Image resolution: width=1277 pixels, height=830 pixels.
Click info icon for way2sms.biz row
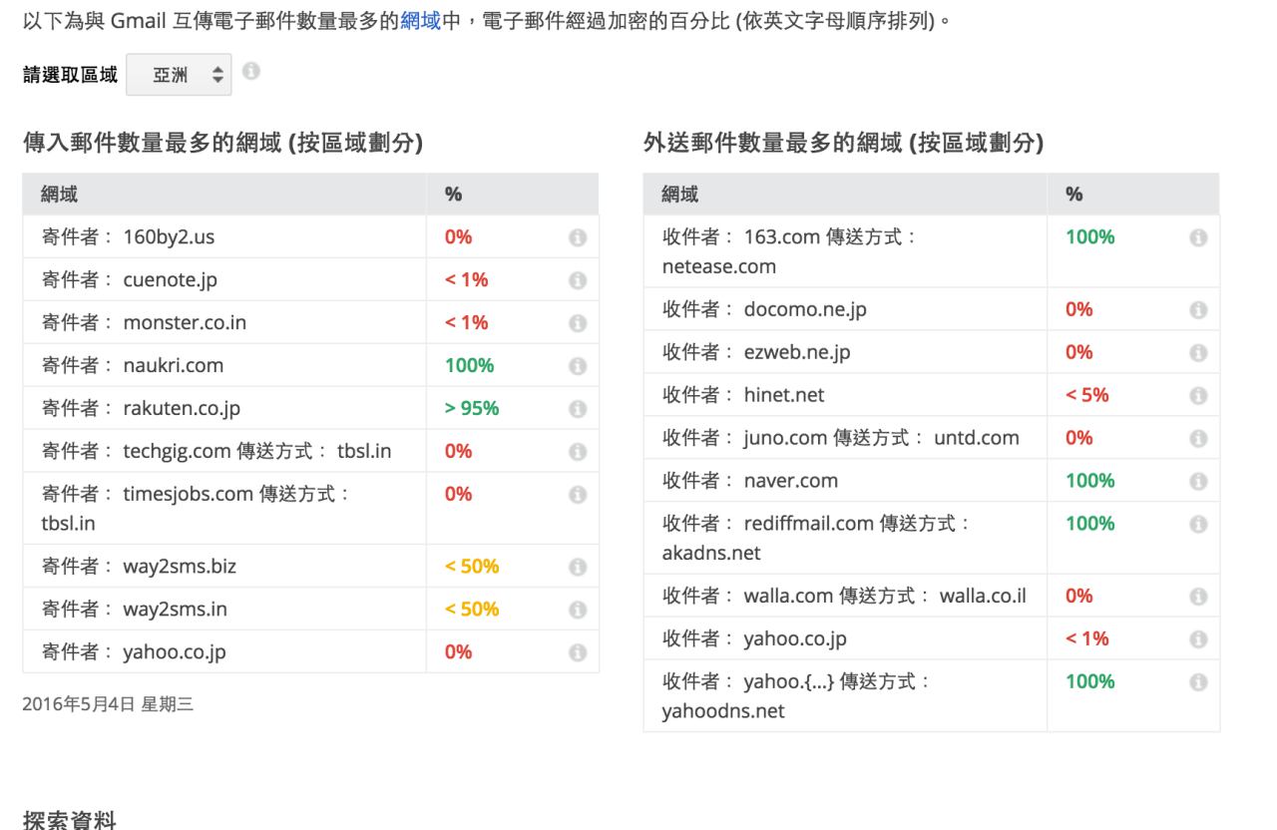click(x=577, y=568)
